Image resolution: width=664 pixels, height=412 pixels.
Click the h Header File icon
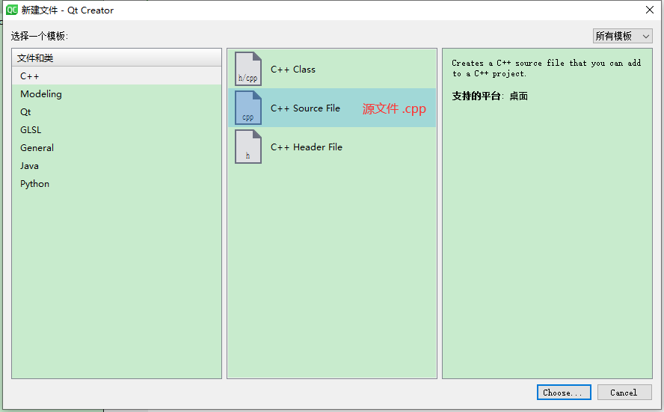coord(248,147)
